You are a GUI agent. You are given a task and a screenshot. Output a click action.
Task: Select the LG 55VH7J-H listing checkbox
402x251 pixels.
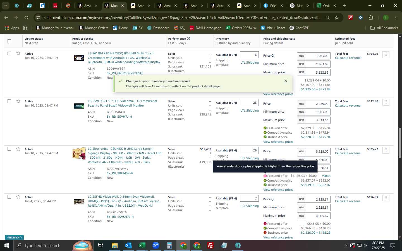9,101
